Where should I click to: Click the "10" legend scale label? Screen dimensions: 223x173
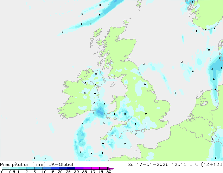44,172
